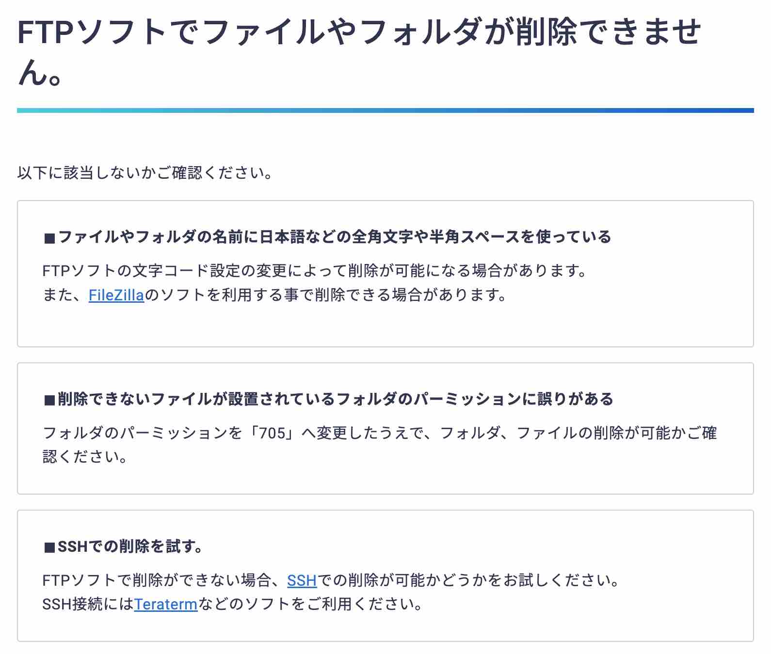Click the text mentioning 文字コード設定の変更
771x654 pixels.
(315, 271)
